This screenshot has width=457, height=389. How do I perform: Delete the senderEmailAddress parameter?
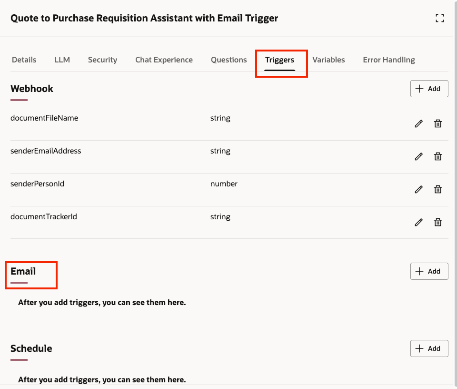point(438,157)
